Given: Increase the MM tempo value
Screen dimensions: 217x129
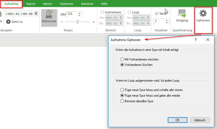Looking at the screenshot, I should coord(79,13).
